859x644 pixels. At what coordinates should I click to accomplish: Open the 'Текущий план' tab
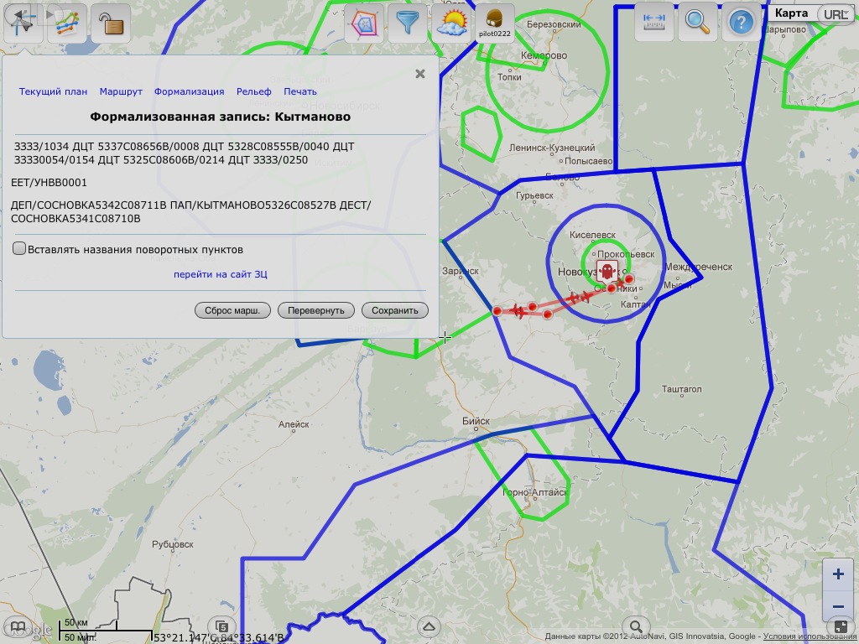click(53, 91)
